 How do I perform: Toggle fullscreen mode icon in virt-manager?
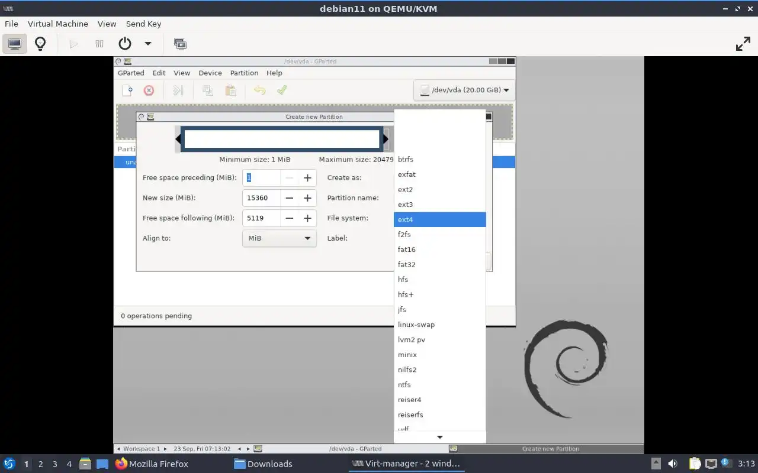pyautogui.click(x=743, y=44)
